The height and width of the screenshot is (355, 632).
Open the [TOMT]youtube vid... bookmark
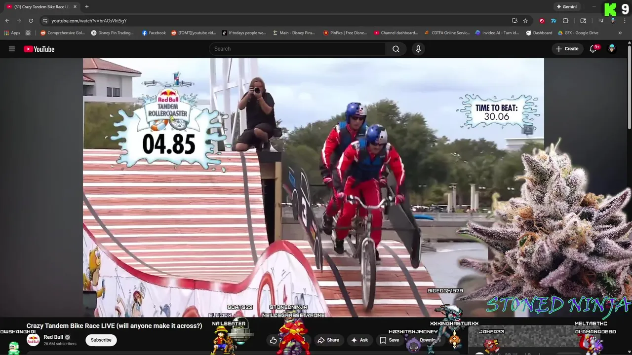click(x=194, y=33)
